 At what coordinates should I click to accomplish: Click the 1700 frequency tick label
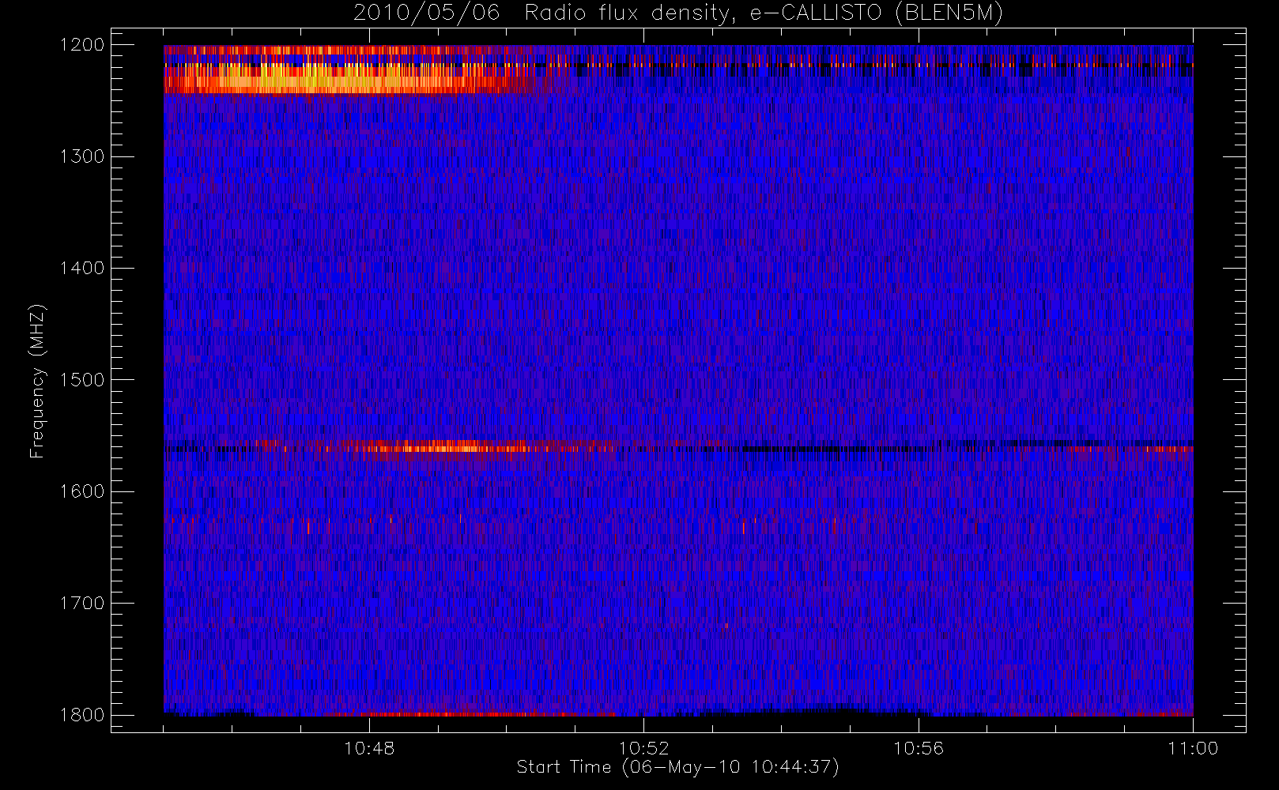(x=82, y=604)
